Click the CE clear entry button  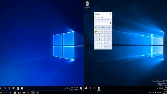[99, 31]
